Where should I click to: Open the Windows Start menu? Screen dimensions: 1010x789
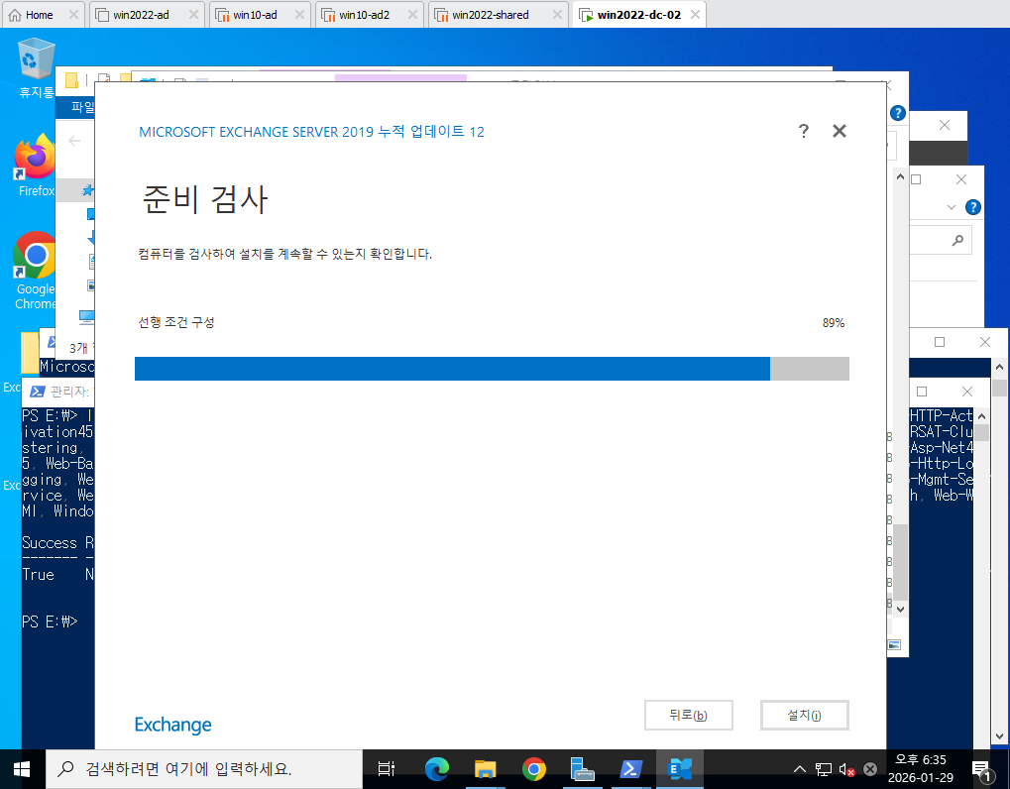(22, 769)
